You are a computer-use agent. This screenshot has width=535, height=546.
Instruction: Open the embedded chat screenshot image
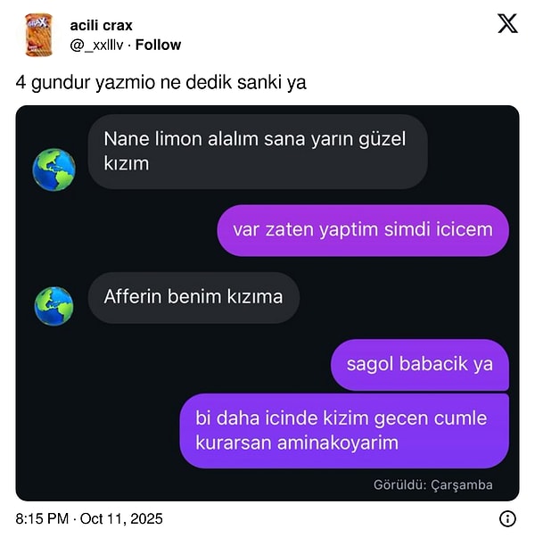pos(267,303)
